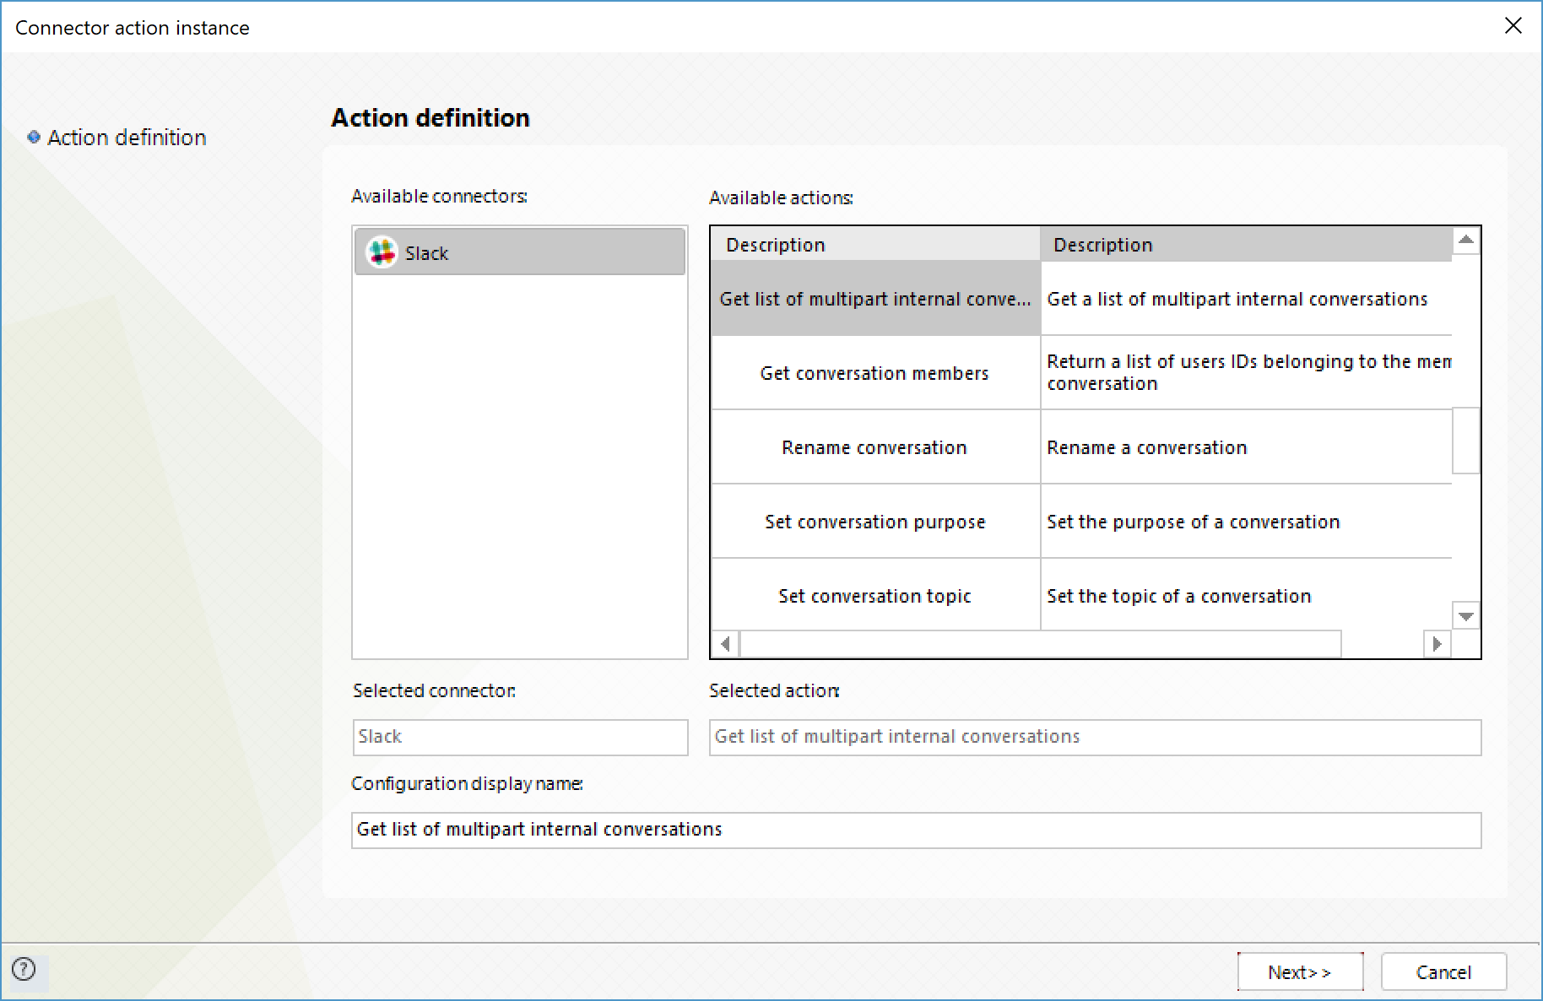1543x1001 pixels.
Task: Click the Selected action field
Action: pyautogui.click(x=1095, y=737)
